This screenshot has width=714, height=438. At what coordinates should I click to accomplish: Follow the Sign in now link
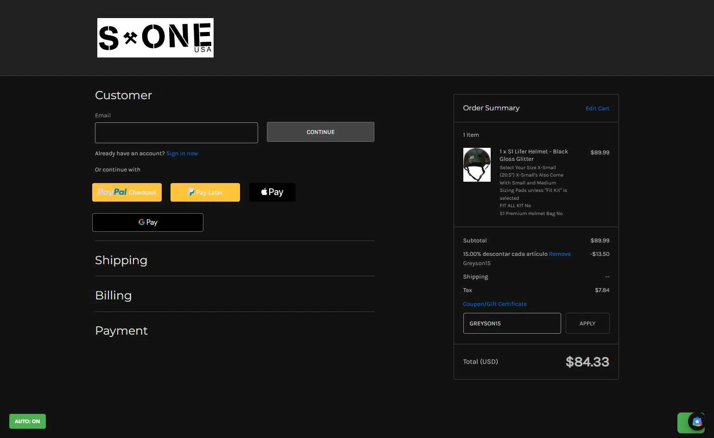pos(182,153)
